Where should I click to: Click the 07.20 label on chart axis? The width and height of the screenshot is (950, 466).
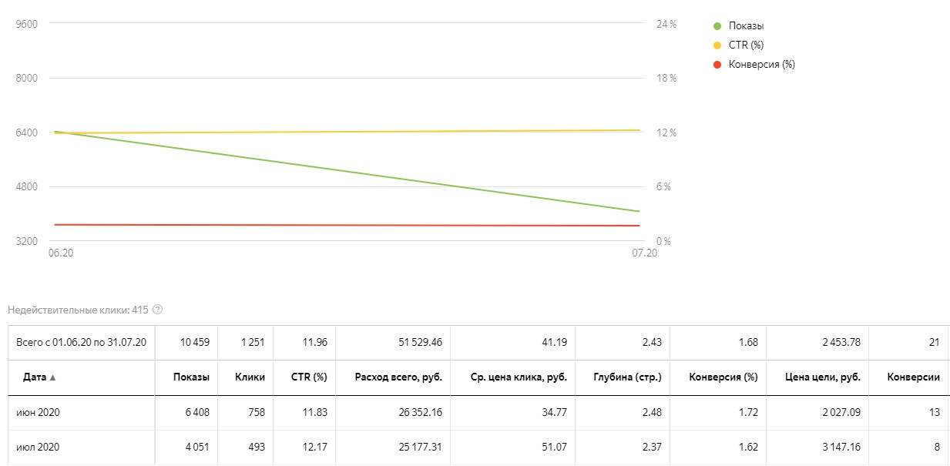(x=645, y=253)
